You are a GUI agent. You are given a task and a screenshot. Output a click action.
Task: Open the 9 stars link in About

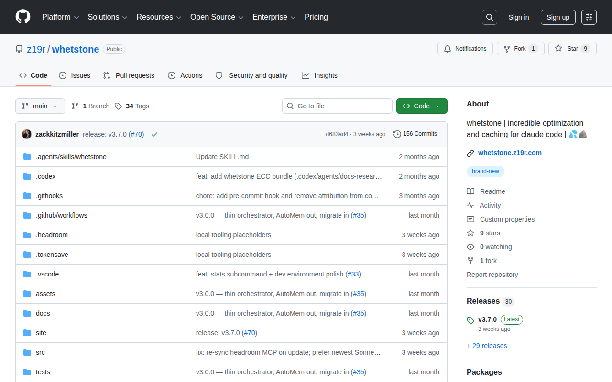[x=490, y=233]
